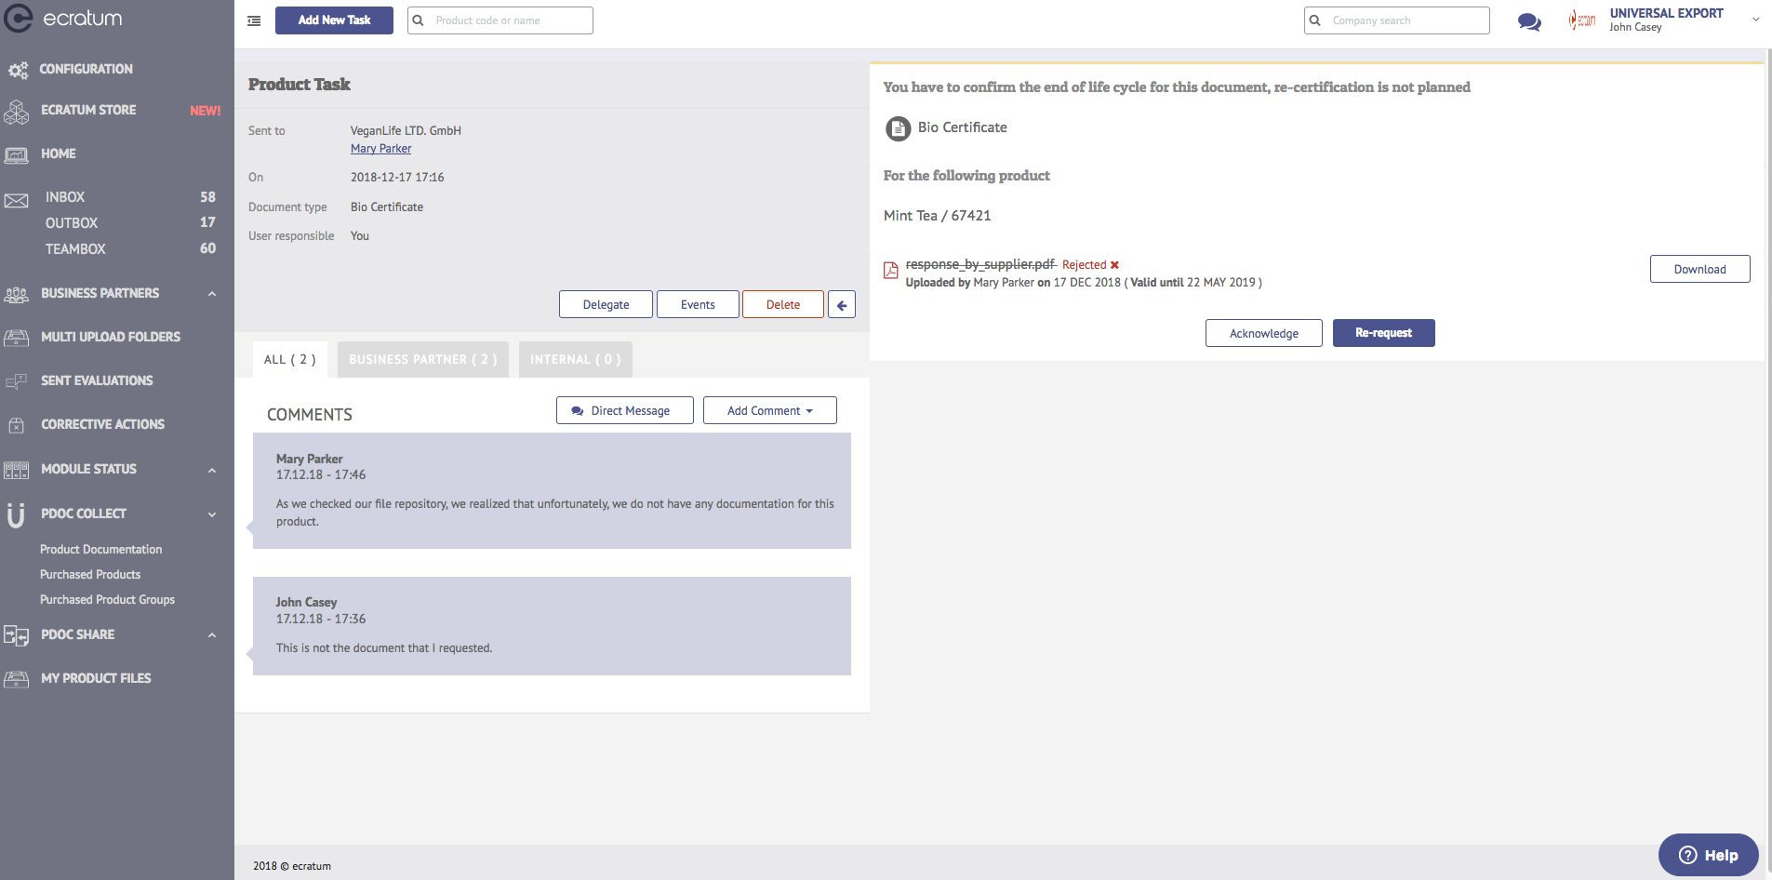
Task: Click the PDOC Share icon
Action: [17, 635]
